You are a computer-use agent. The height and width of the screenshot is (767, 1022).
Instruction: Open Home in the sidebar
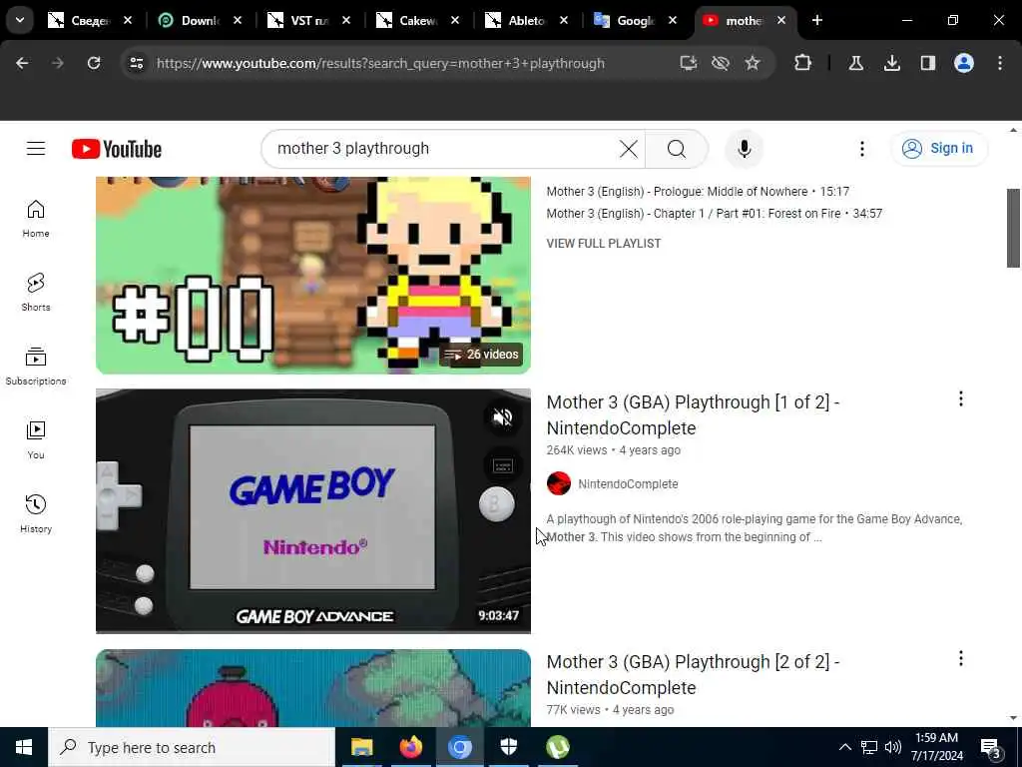36,219
